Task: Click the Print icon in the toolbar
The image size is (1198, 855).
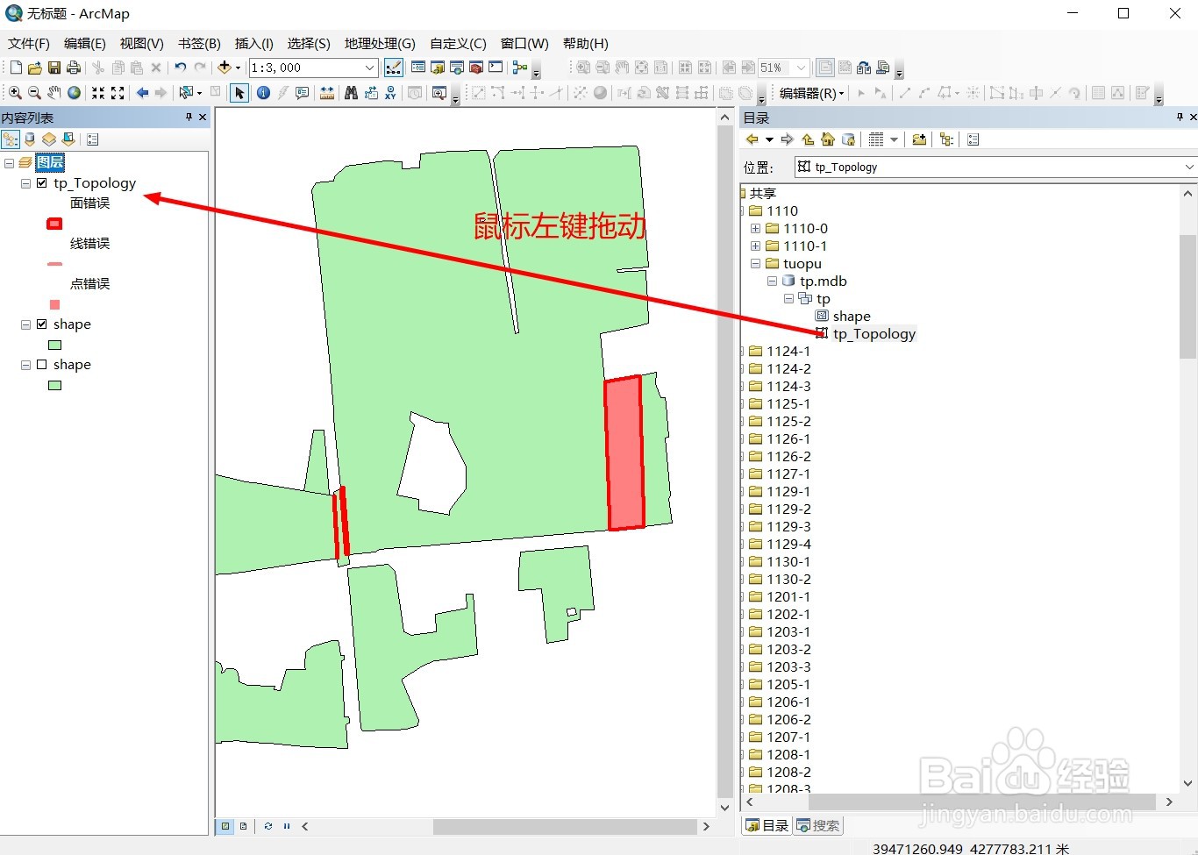Action: tap(74, 68)
